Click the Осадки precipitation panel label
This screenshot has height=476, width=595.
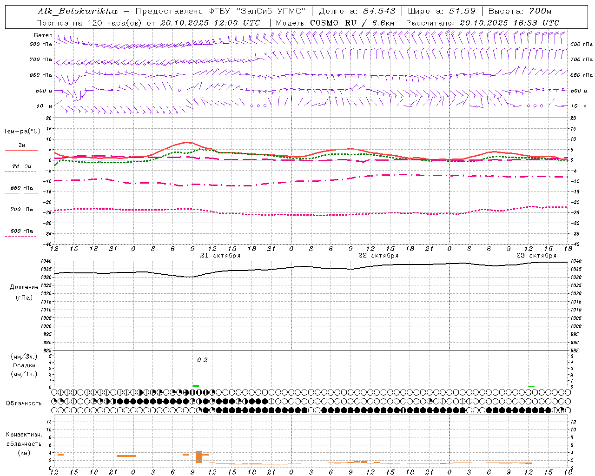[x=24, y=365]
